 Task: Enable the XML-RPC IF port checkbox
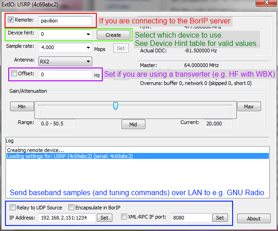click(124, 217)
